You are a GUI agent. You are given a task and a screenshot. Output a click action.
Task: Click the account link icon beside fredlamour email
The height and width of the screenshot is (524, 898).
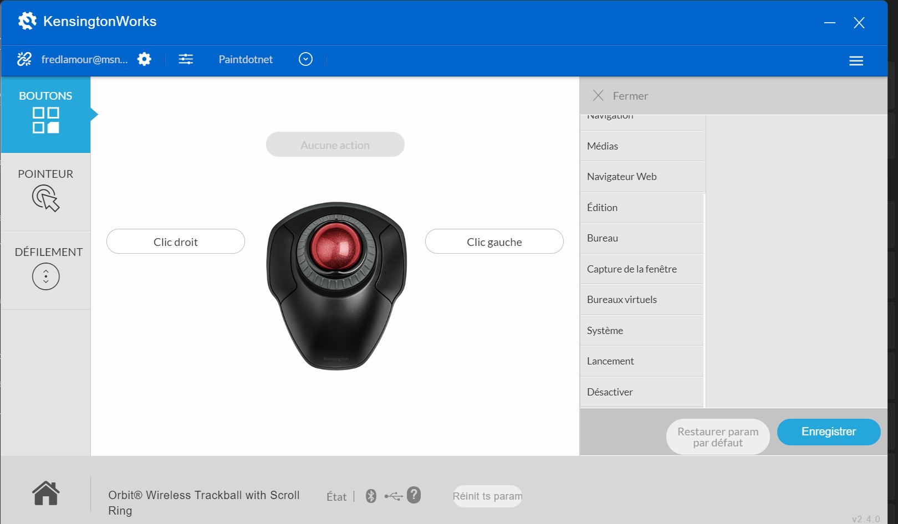(24, 59)
